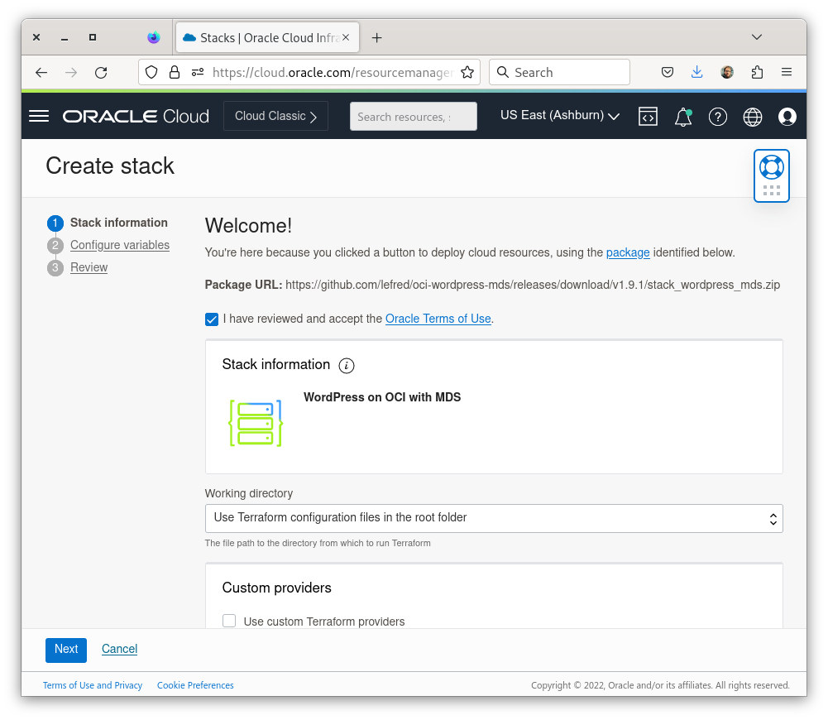Open the Firefox application menu
828x720 pixels.
click(x=786, y=72)
